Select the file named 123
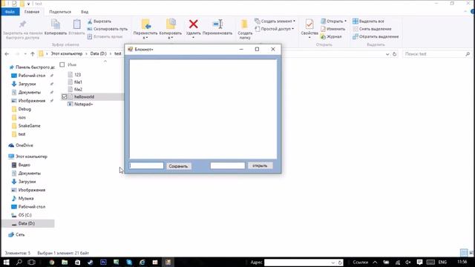The width and height of the screenshot is (475, 267). [77, 74]
